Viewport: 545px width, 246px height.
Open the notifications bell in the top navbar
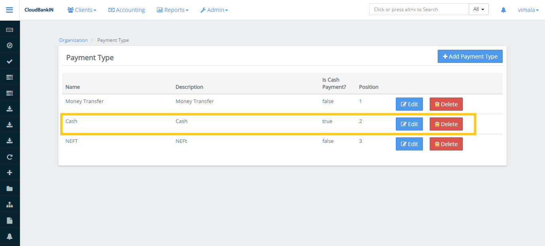click(x=503, y=10)
